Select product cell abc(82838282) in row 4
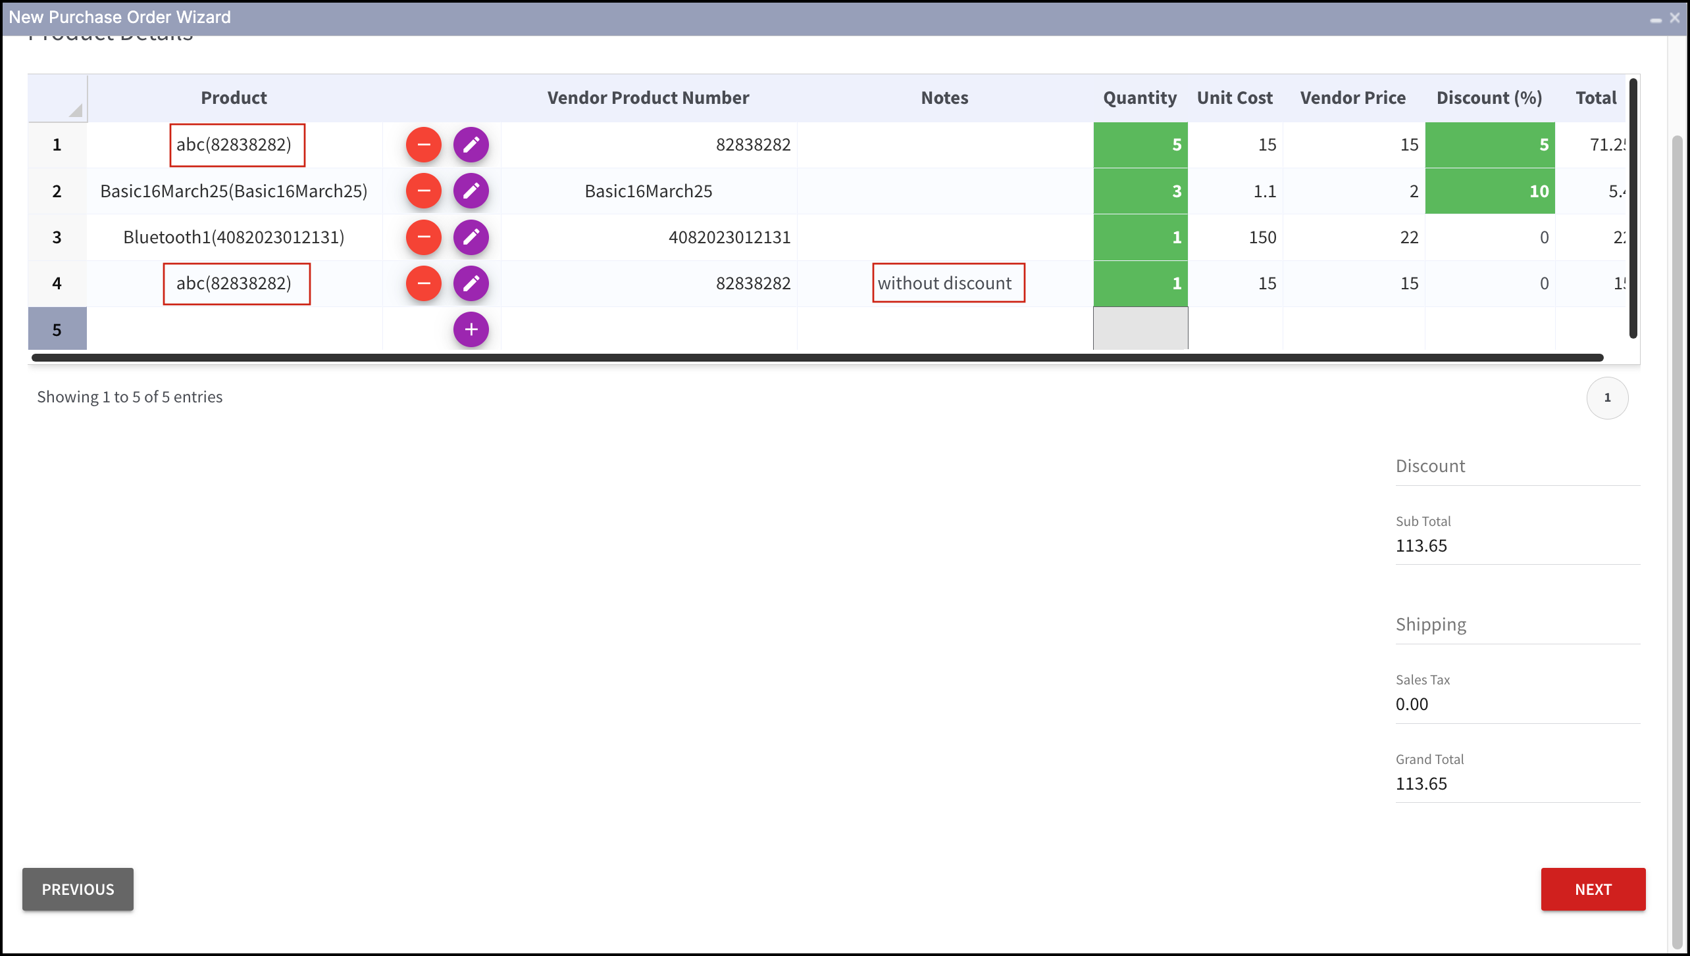Screen dimensions: 1690x956 (234, 283)
